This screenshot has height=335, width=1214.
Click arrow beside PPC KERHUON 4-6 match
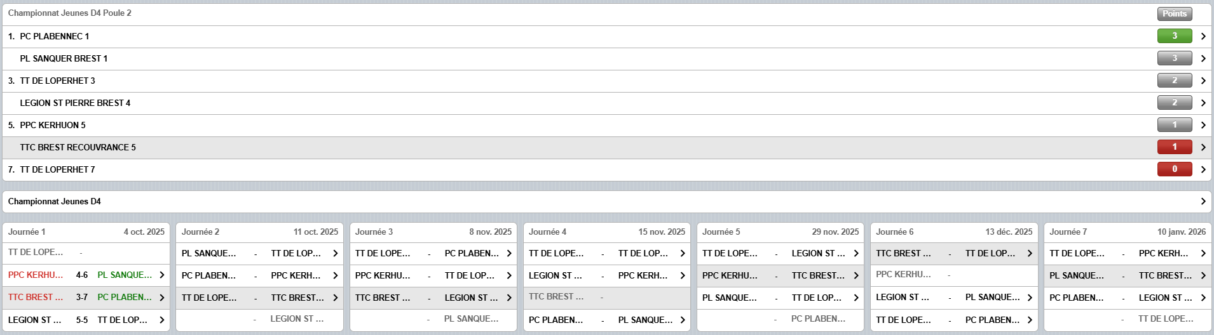coord(161,275)
